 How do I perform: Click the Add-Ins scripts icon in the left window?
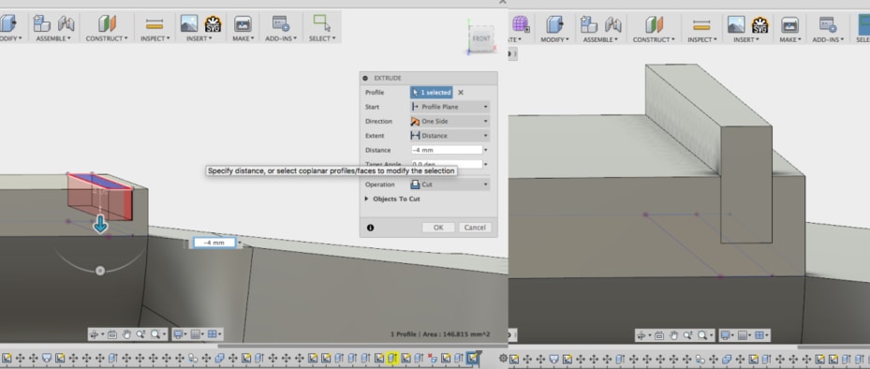click(x=280, y=23)
